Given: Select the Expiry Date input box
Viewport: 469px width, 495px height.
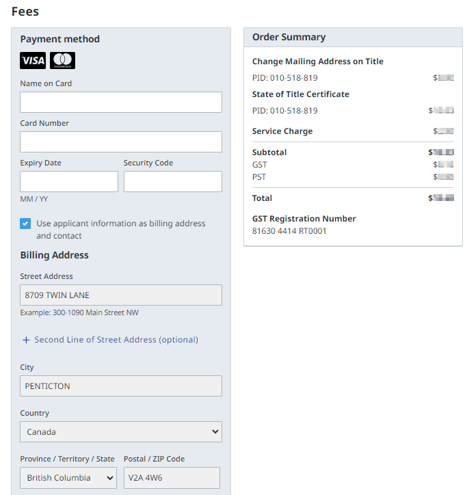Looking at the screenshot, I should [69, 181].
